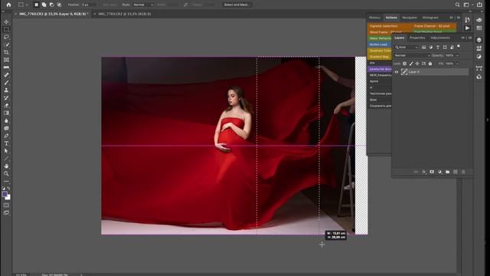
Task: Switch to the second IMG_7769.CR2 document tab
Action: point(125,14)
